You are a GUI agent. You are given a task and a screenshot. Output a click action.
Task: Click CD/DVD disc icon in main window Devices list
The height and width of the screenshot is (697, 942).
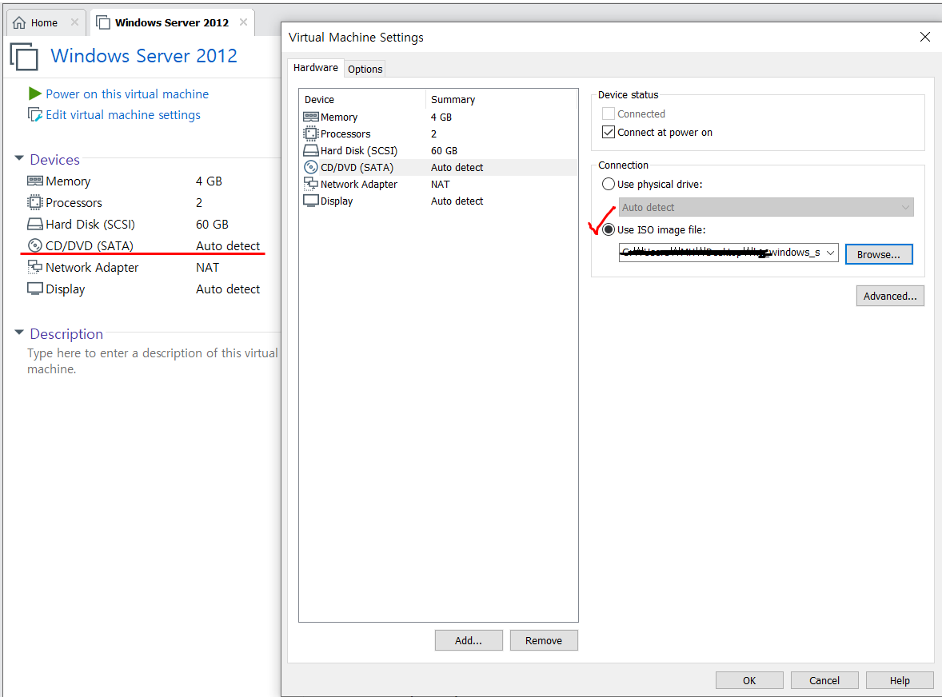[35, 245]
